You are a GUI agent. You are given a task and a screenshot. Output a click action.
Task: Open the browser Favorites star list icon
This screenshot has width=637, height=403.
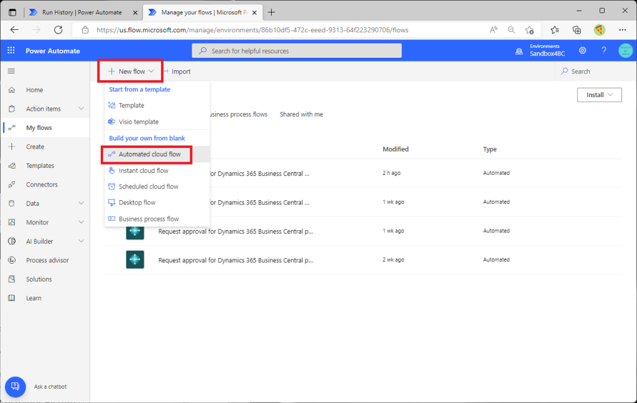pos(554,30)
